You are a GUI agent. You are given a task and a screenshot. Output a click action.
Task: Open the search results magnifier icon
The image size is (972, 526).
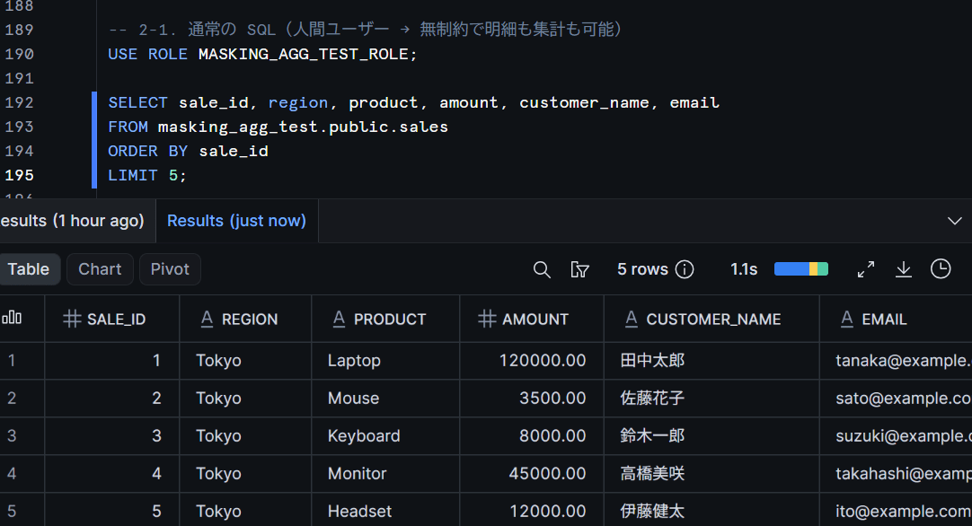pyautogui.click(x=542, y=269)
